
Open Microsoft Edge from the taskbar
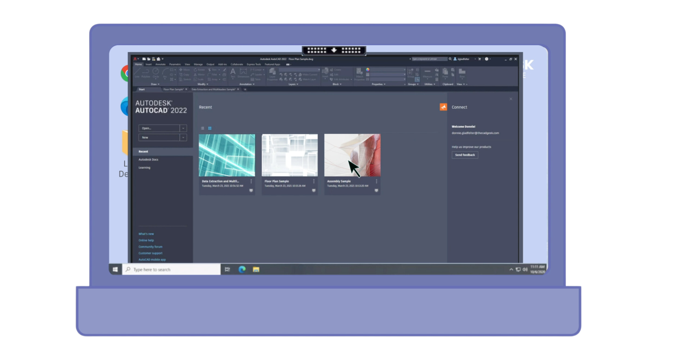point(242,269)
